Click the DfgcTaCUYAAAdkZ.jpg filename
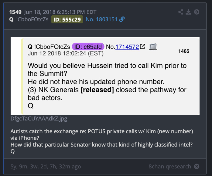This screenshot has height=176, width=212. pos(39,119)
